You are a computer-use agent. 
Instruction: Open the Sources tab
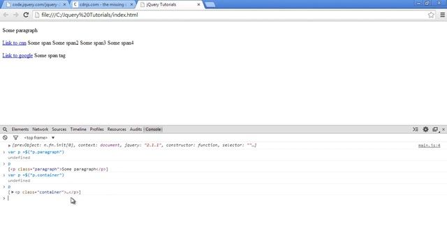tap(59, 129)
